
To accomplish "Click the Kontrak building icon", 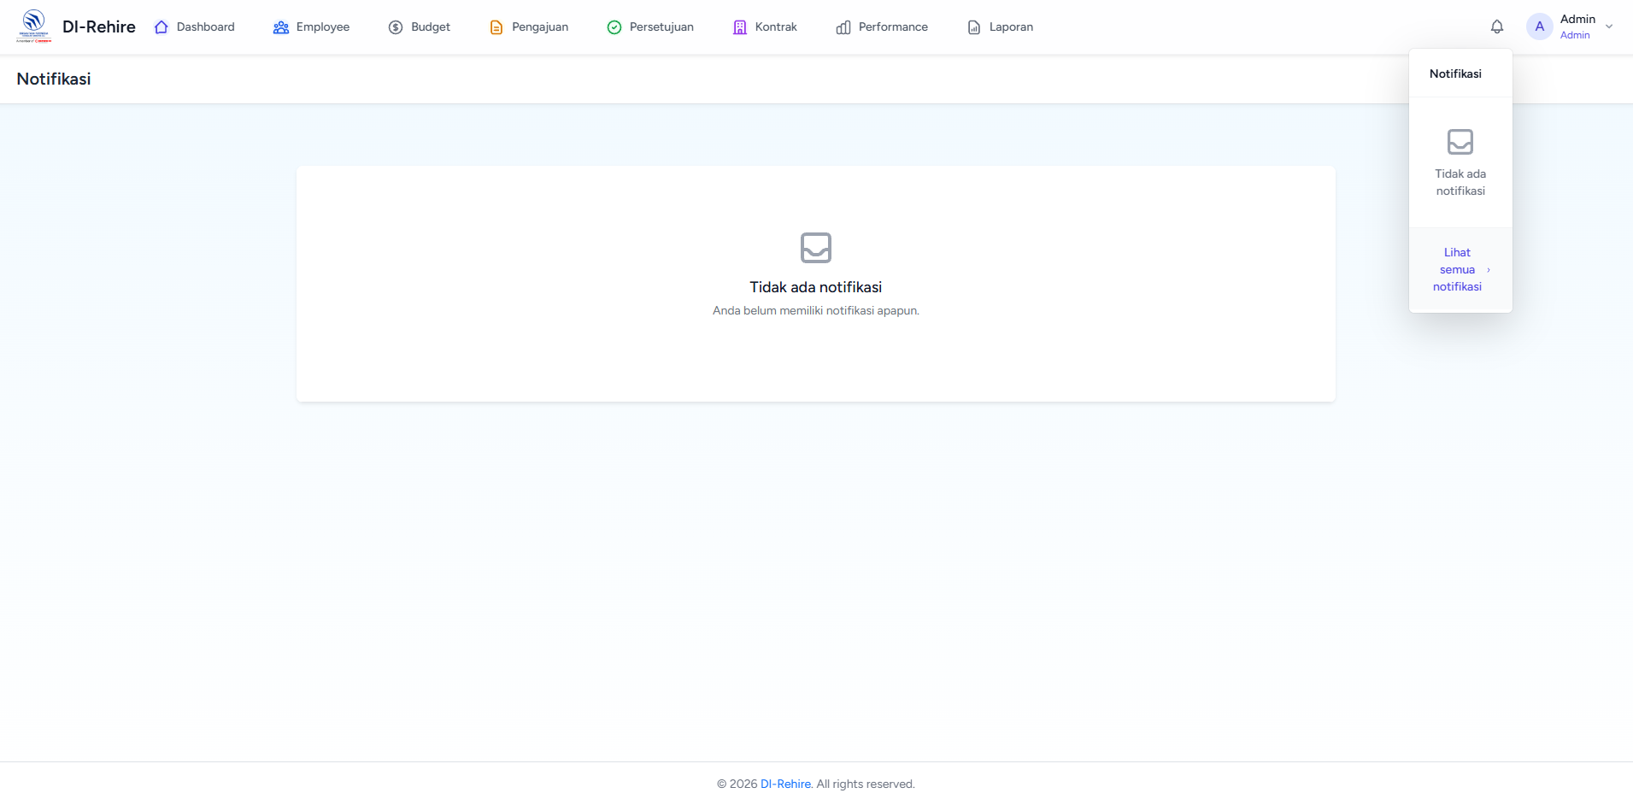I will pyautogui.click(x=740, y=27).
